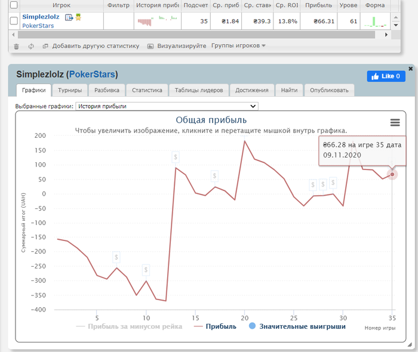Close the Simplezlolz details panel

(x=411, y=69)
